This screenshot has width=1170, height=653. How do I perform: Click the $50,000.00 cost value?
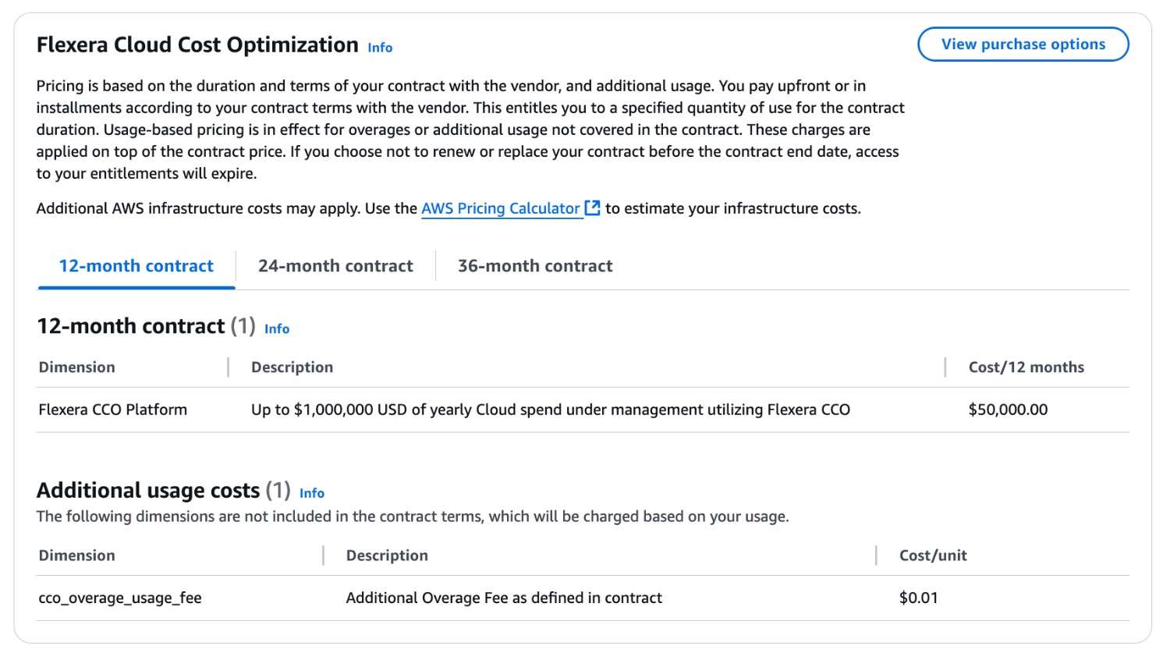coord(1008,409)
